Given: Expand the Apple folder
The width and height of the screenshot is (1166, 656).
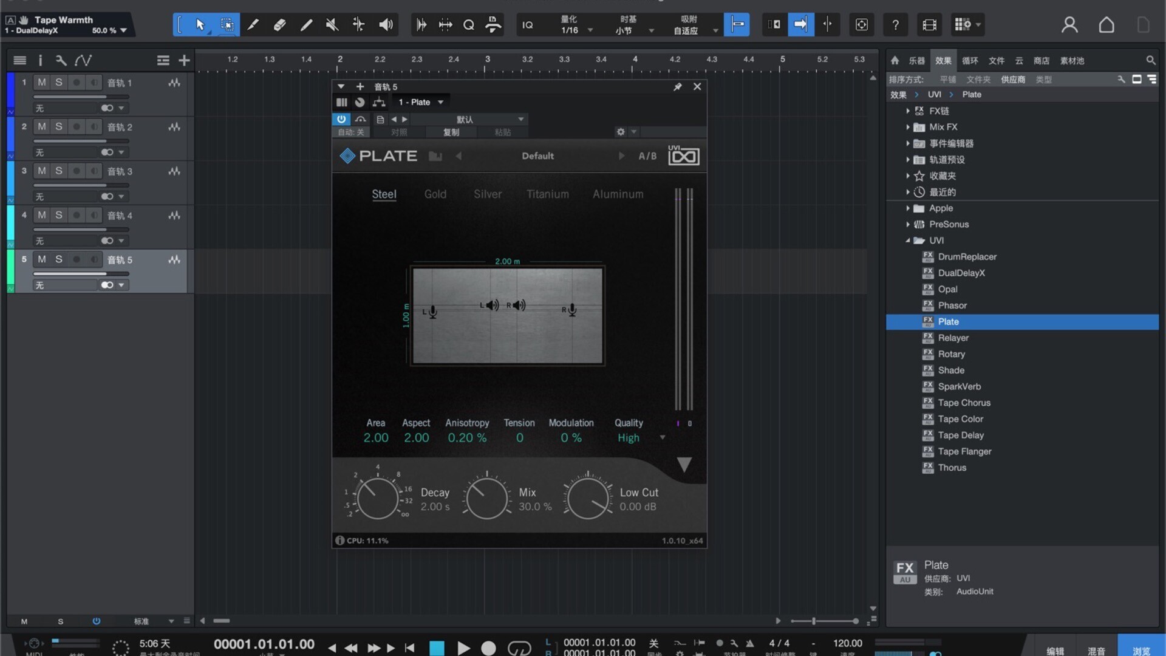Looking at the screenshot, I should pos(907,208).
